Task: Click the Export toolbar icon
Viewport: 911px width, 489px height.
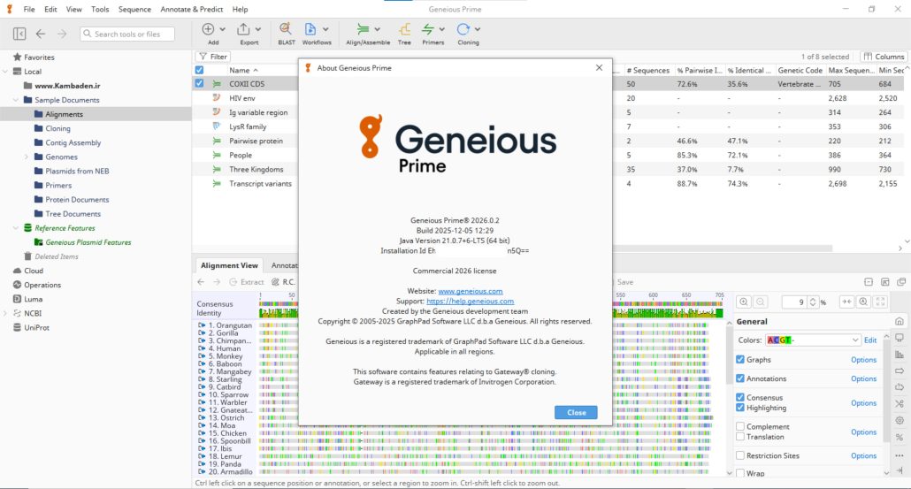Action: (243, 29)
